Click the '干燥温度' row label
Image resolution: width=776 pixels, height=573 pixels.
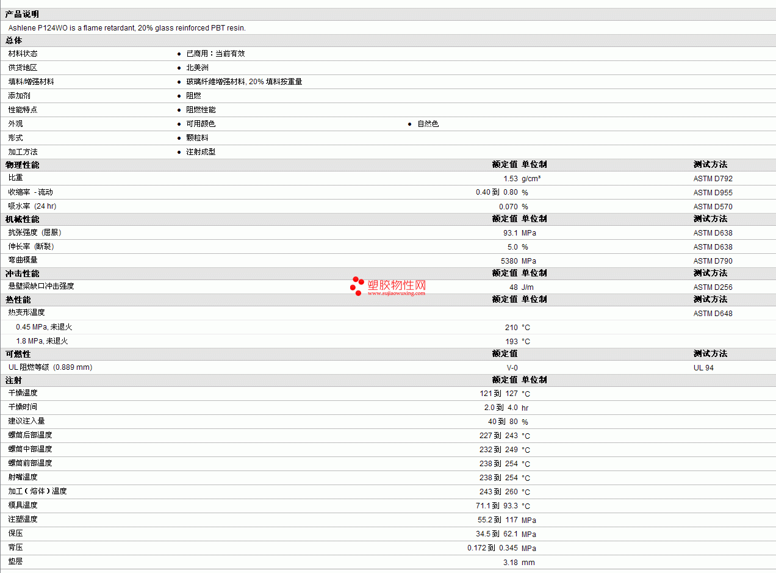coord(23,393)
